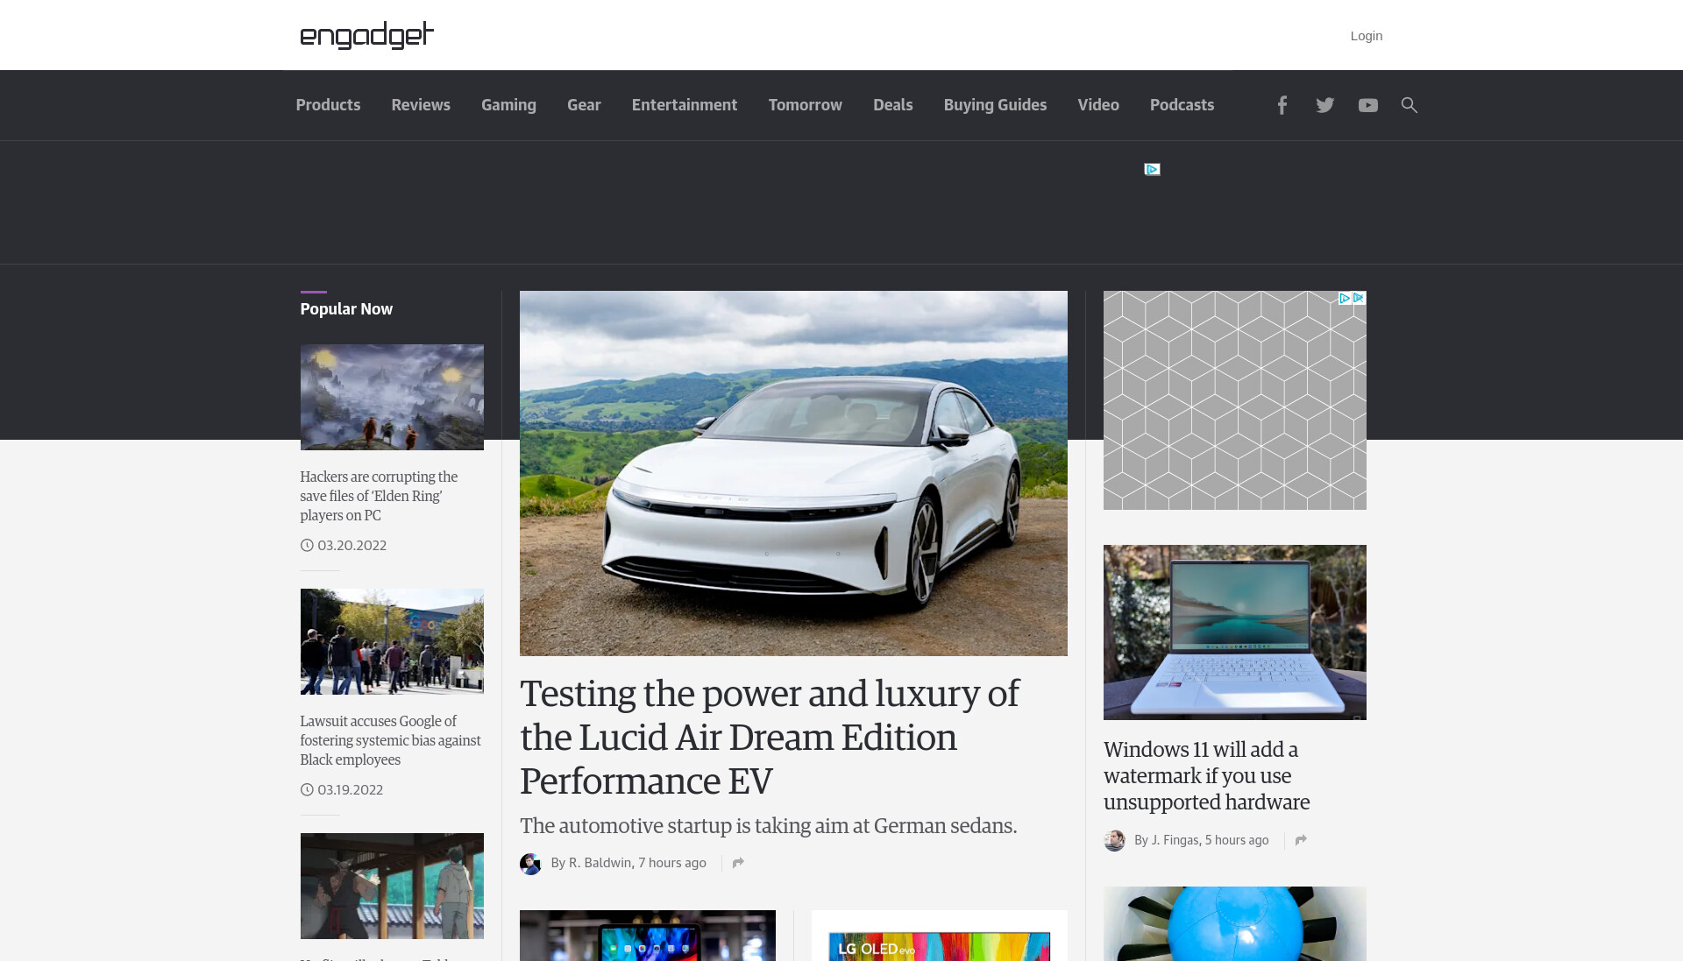Open the Products menu

click(x=328, y=105)
